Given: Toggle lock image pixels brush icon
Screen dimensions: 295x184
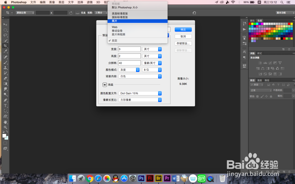Looking at the screenshot, I should coord(262,96).
